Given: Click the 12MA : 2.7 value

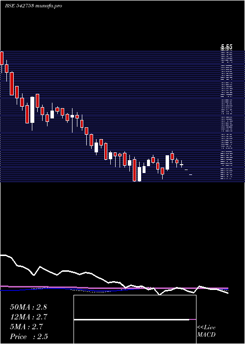Looking at the screenshot, I should pos(29,317).
